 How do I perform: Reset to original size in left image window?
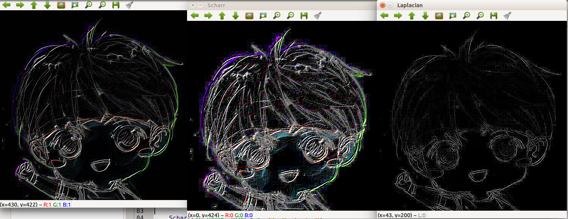point(61,5)
